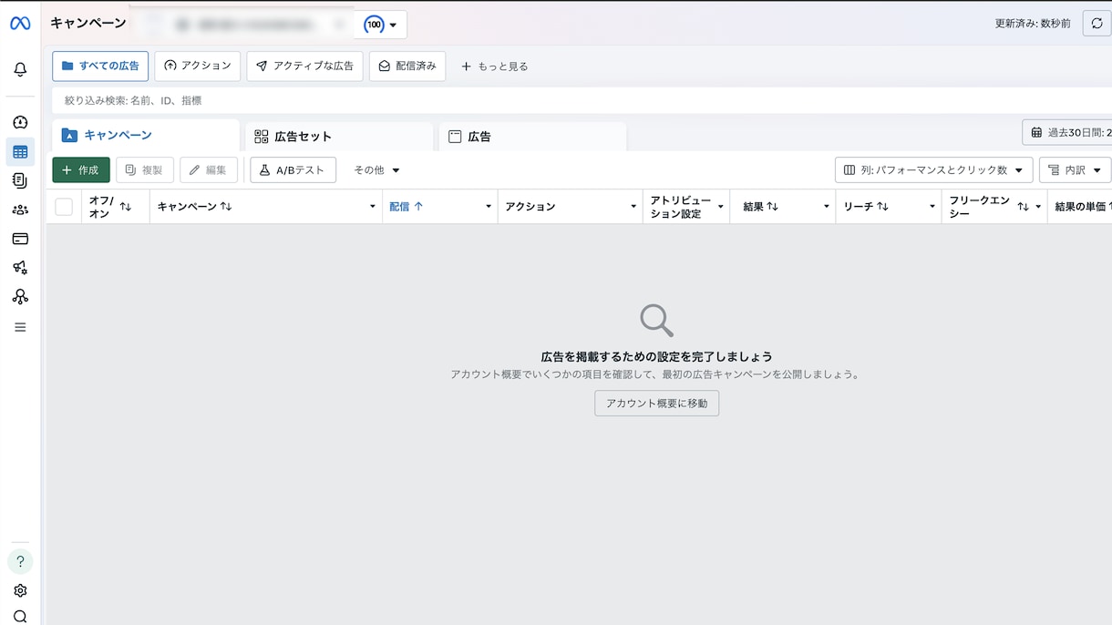Screen dimensions: 1112x625
Task: Click the search magnifier in sidebar
Action: [x=20, y=617]
